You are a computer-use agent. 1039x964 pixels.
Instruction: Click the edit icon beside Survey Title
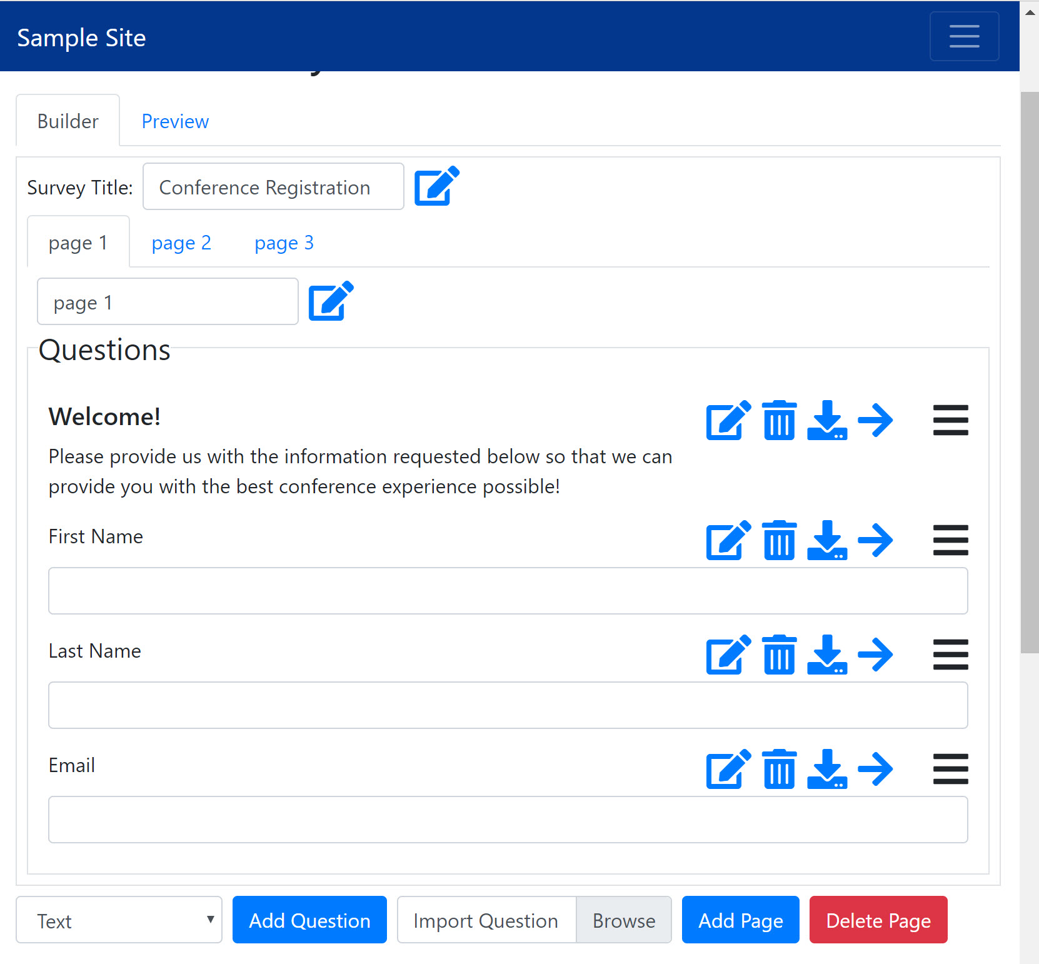(x=437, y=186)
